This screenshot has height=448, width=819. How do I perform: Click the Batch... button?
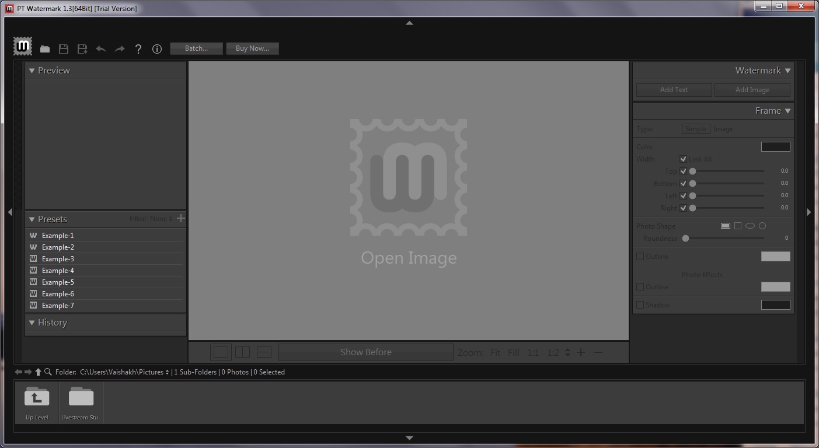click(196, 48)
